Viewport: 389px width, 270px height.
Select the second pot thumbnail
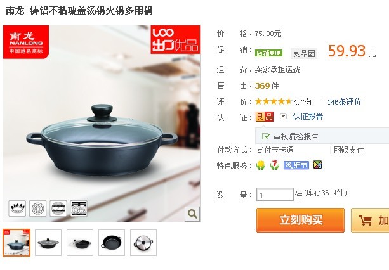[48, 243]
